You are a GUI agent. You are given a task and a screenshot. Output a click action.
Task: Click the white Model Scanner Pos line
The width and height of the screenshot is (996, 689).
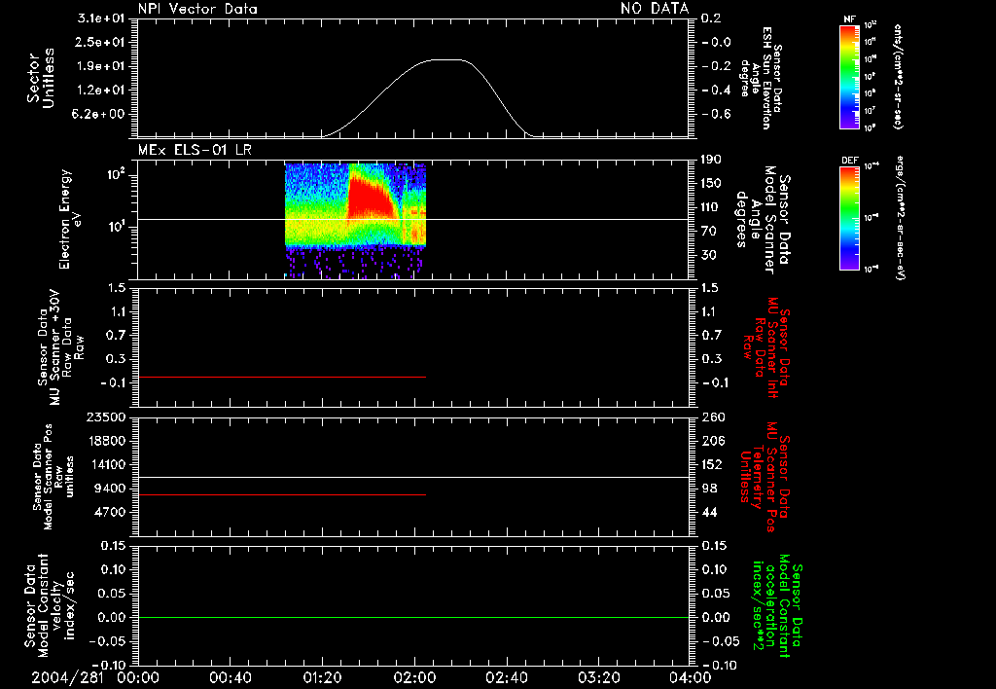413,477
